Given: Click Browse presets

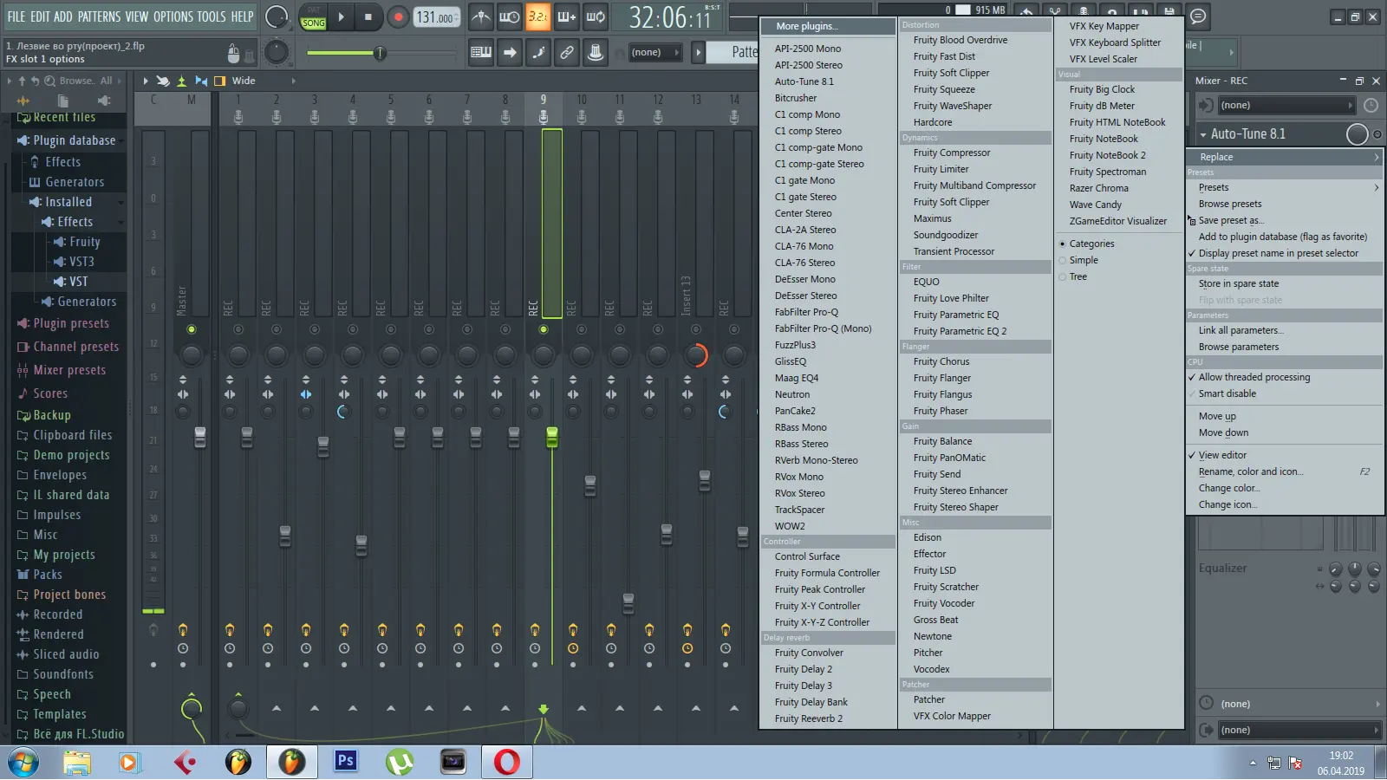Looking at the screenshot, I should point(1229,204).
